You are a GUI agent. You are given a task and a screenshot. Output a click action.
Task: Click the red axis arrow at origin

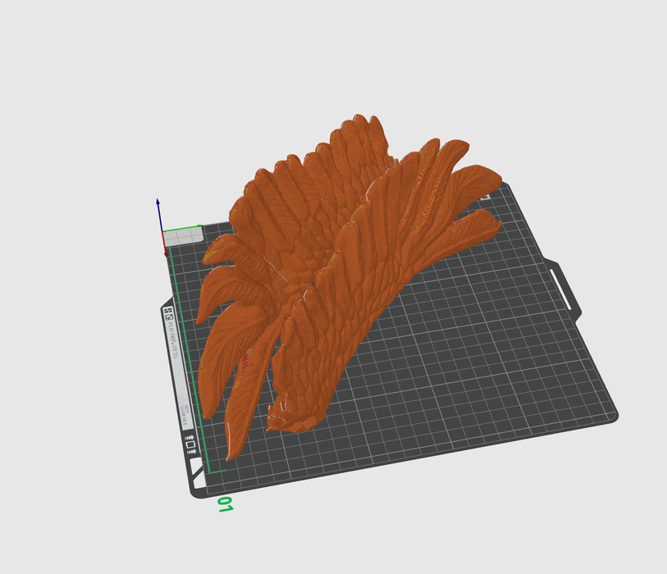pos(163,249)
